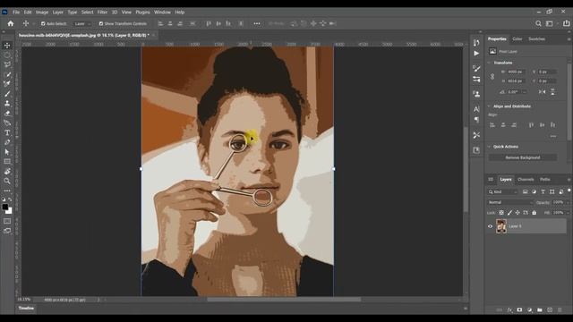Open the Brush Settings panel icon
The width and height of the screenshot is (573, 322).
476,68
